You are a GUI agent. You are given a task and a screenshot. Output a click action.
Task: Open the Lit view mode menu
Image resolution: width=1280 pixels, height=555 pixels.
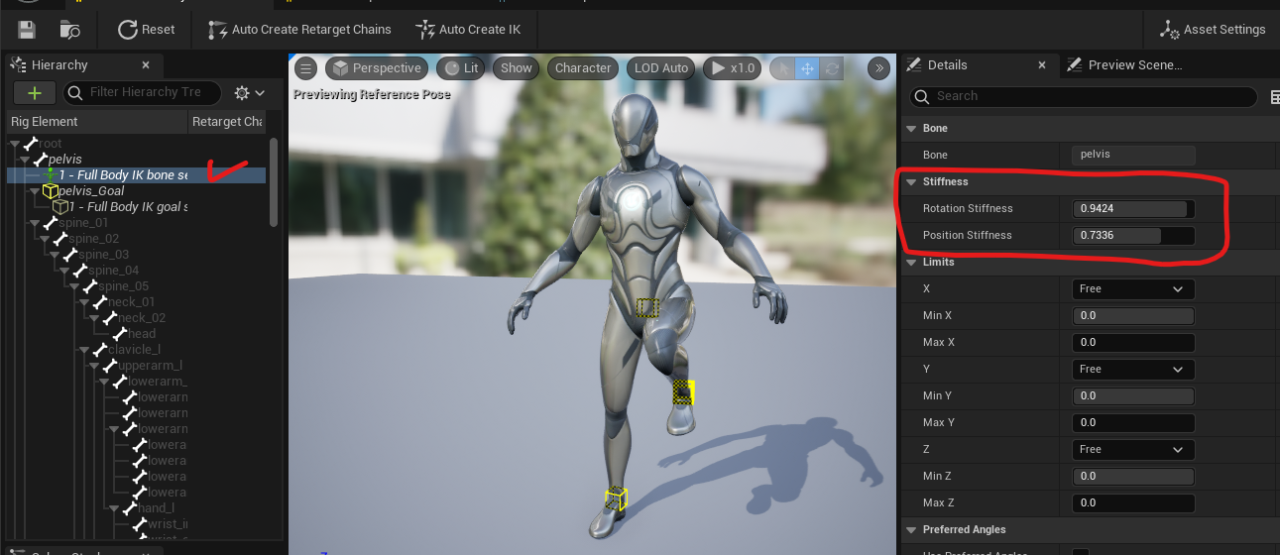point(461,68)
